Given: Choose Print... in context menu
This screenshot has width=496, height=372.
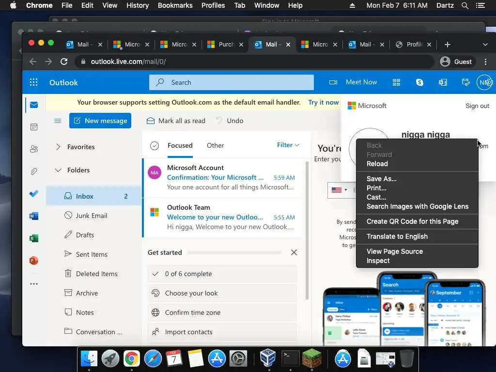Looking at the screenshot, I should tap(417, 188).
